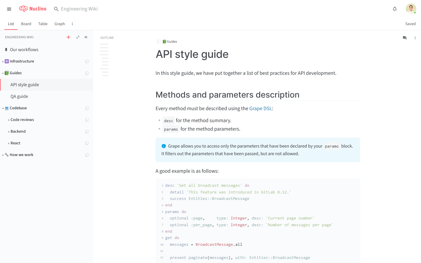This screenshot has height=263, width=421.
Task: Open notifications bell
Action: click(395, 9)
